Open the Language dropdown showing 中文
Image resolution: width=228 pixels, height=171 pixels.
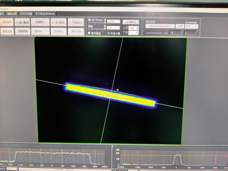tap(191, 26)
